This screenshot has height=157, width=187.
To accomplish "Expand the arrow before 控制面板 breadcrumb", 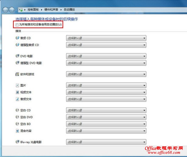I will pos(25,10).
